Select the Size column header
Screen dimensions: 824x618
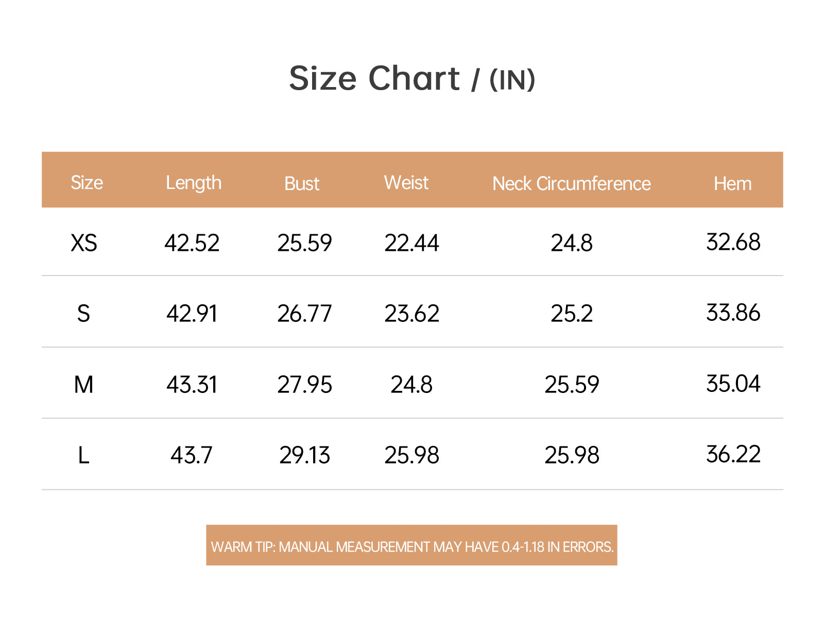click(x=87, y=183)
